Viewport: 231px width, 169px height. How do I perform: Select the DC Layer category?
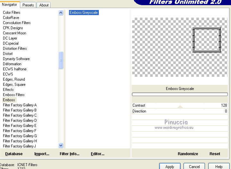point(10,38)
